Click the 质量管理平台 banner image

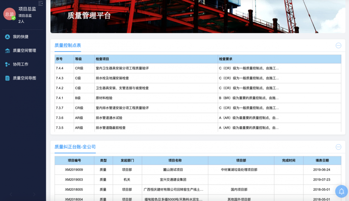(x=198, y=16)
